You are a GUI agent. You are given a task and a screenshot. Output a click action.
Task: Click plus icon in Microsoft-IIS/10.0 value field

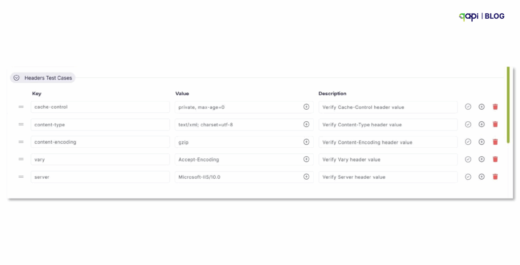click(x=306, y=177)
